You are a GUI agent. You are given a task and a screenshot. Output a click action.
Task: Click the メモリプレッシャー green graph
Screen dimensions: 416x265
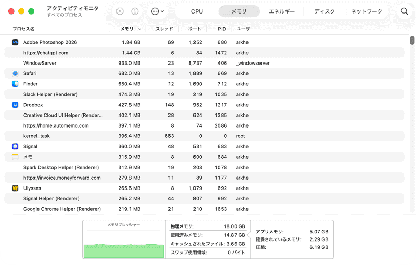124,250
